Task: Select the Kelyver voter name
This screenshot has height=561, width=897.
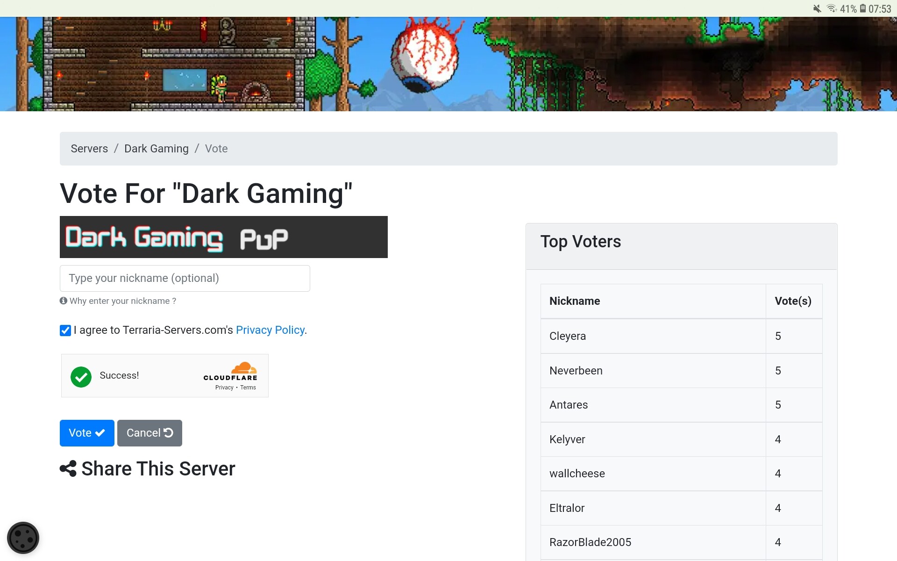Action: 567,439
